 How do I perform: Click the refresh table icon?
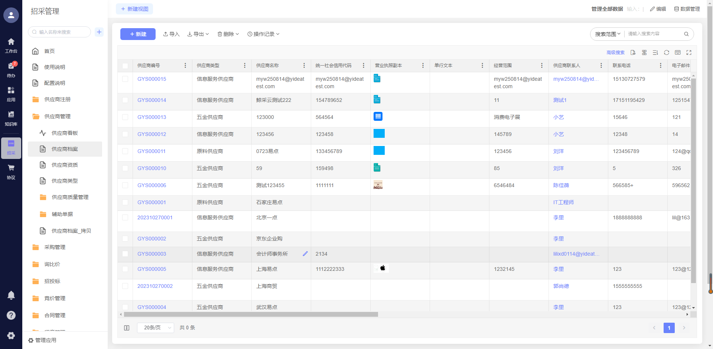[x=667, y=53]
